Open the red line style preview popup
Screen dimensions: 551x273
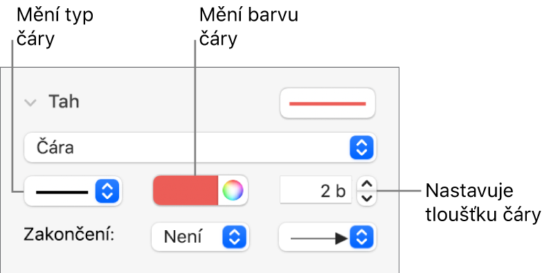[327, 104]
